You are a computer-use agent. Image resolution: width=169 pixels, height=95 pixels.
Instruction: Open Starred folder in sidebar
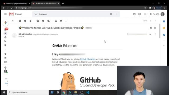[x=5, y=34]
